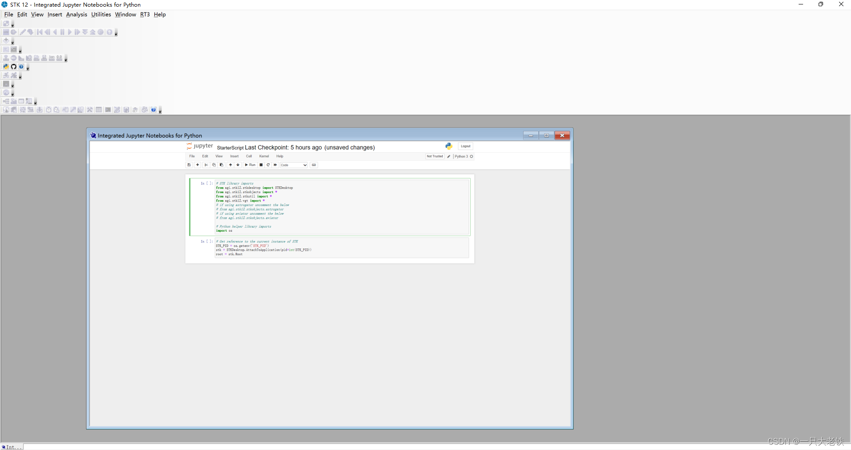This screenshot has width=851, height=450.
Task: Open the STK Analysis menu
Action: 77,15
